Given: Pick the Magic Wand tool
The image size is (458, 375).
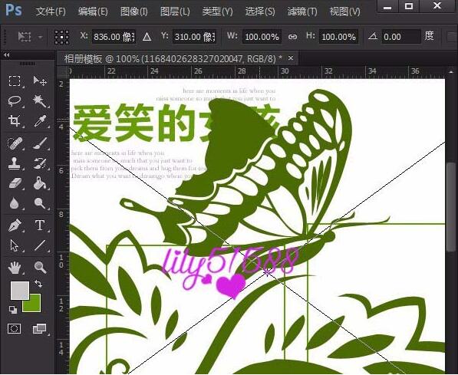Looking at the screenshot, I should (x=40, y=101).
